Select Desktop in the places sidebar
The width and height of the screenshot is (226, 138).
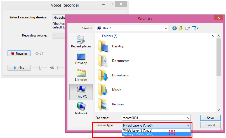click(81, 59)
